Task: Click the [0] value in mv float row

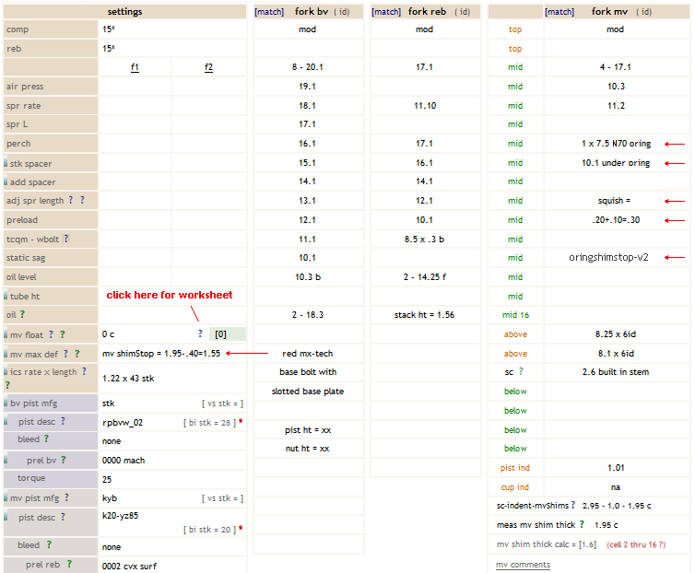Action: (220, 334)
